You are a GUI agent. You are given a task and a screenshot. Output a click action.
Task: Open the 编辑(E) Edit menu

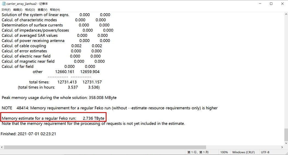[18, 10]
